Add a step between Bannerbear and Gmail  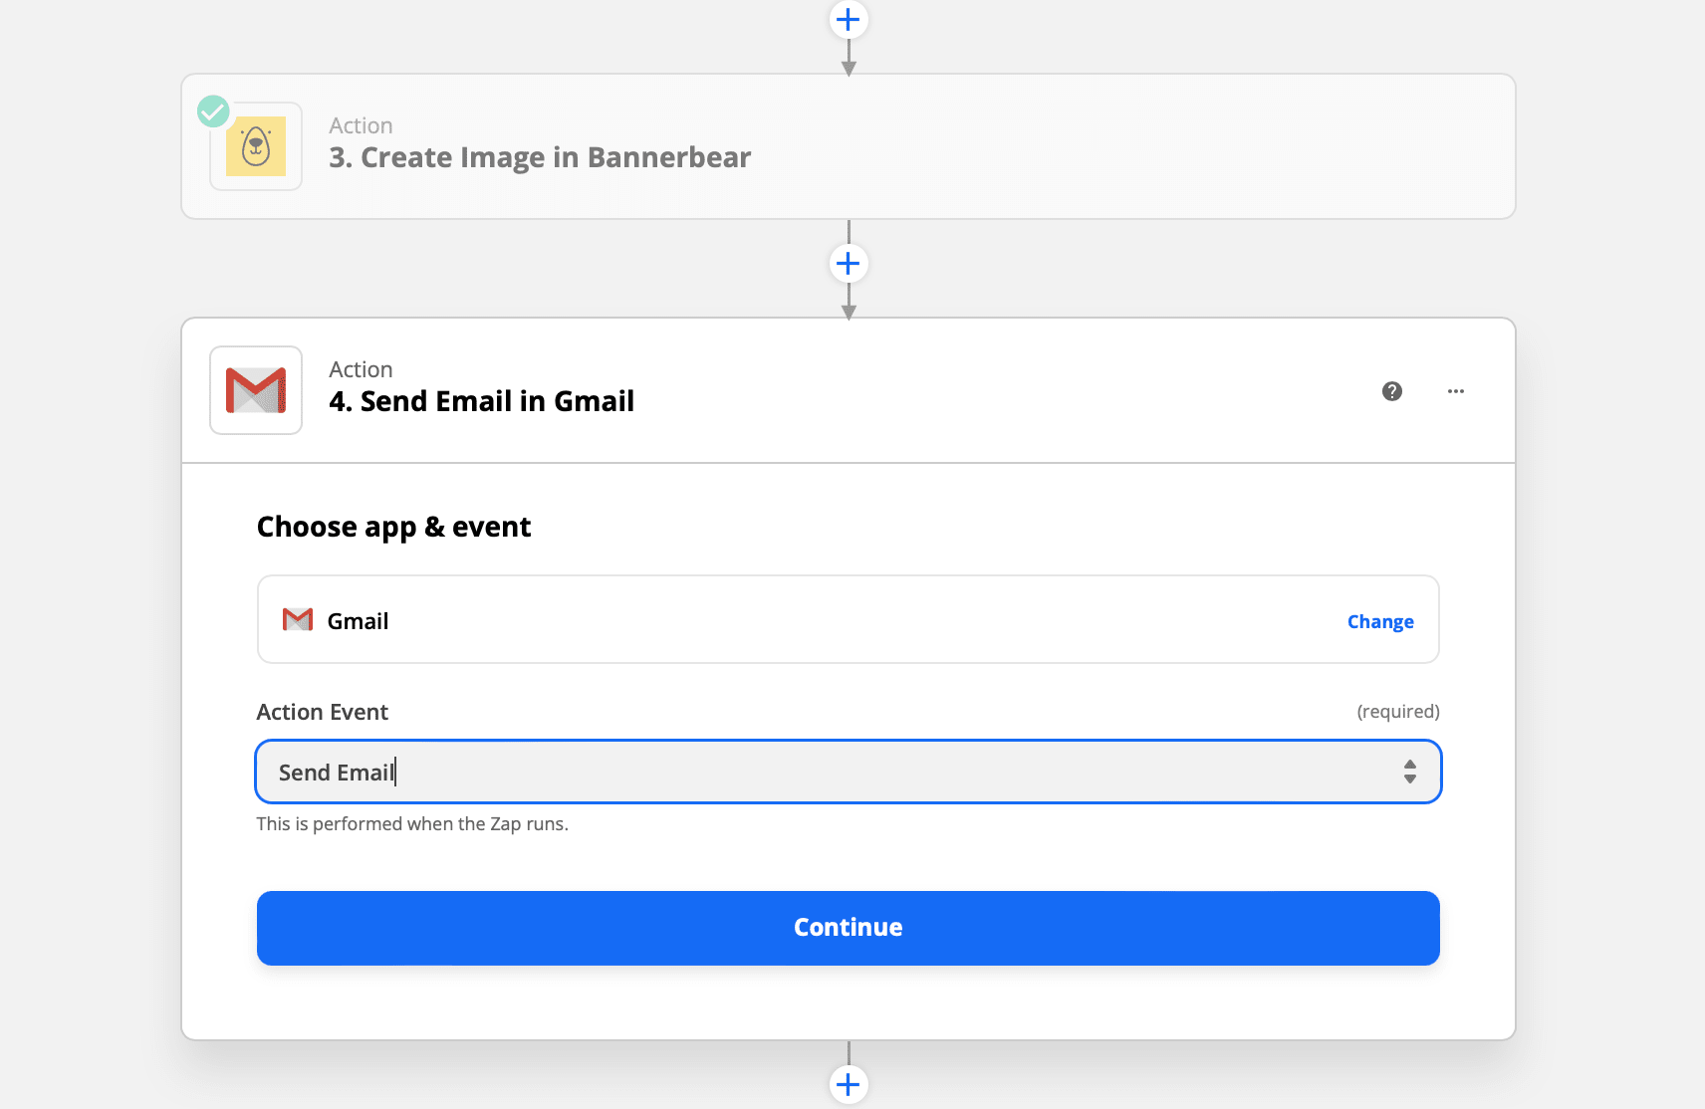(x=849, y=264)
